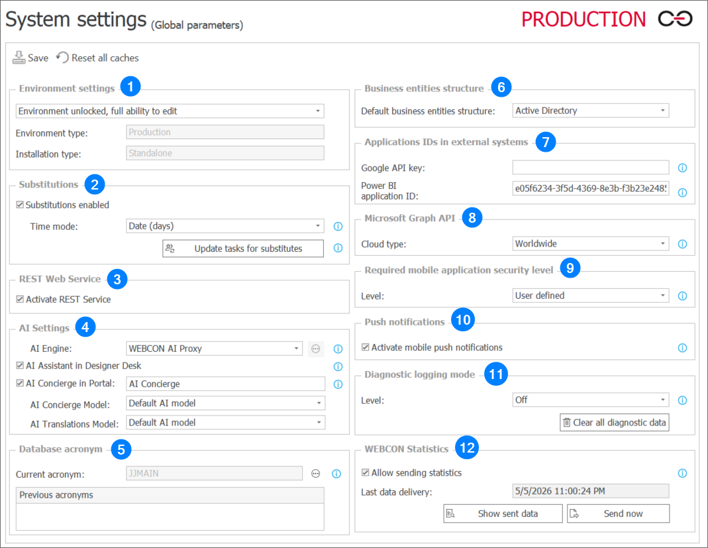The height and width of the screenshot is (548, 708).
Task: Toggle Activate mobile push notifications checkbox
Action: [x=366, y=347]
